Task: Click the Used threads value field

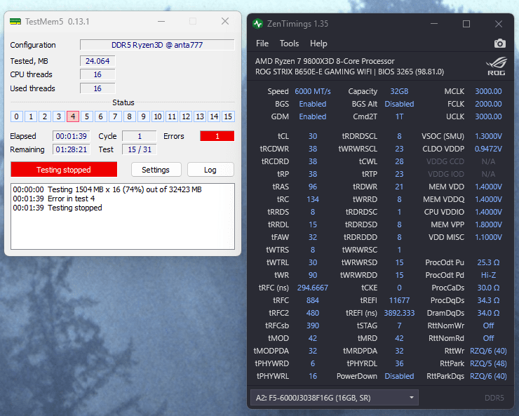Action: (x=97, y=88)
